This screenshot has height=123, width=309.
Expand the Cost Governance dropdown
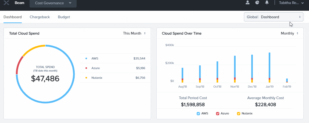(53, 3)
